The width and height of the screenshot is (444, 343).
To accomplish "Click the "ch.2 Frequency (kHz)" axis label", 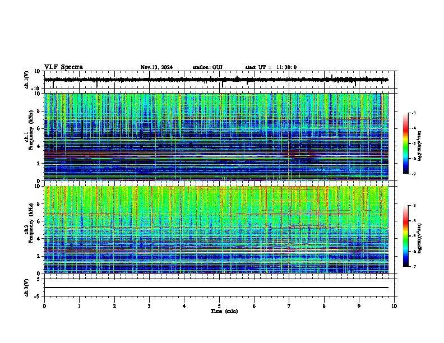I will pos(29,223).
